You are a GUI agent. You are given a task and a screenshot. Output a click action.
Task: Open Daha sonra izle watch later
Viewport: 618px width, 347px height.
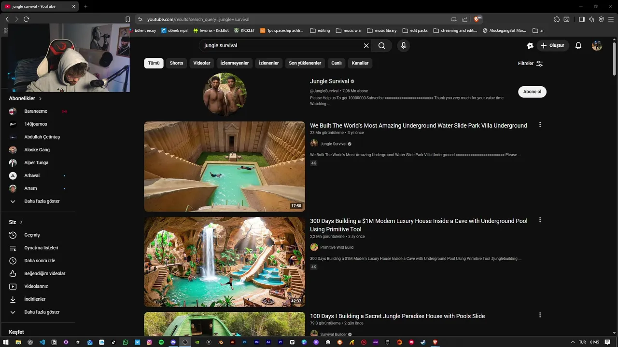point(39,261)
